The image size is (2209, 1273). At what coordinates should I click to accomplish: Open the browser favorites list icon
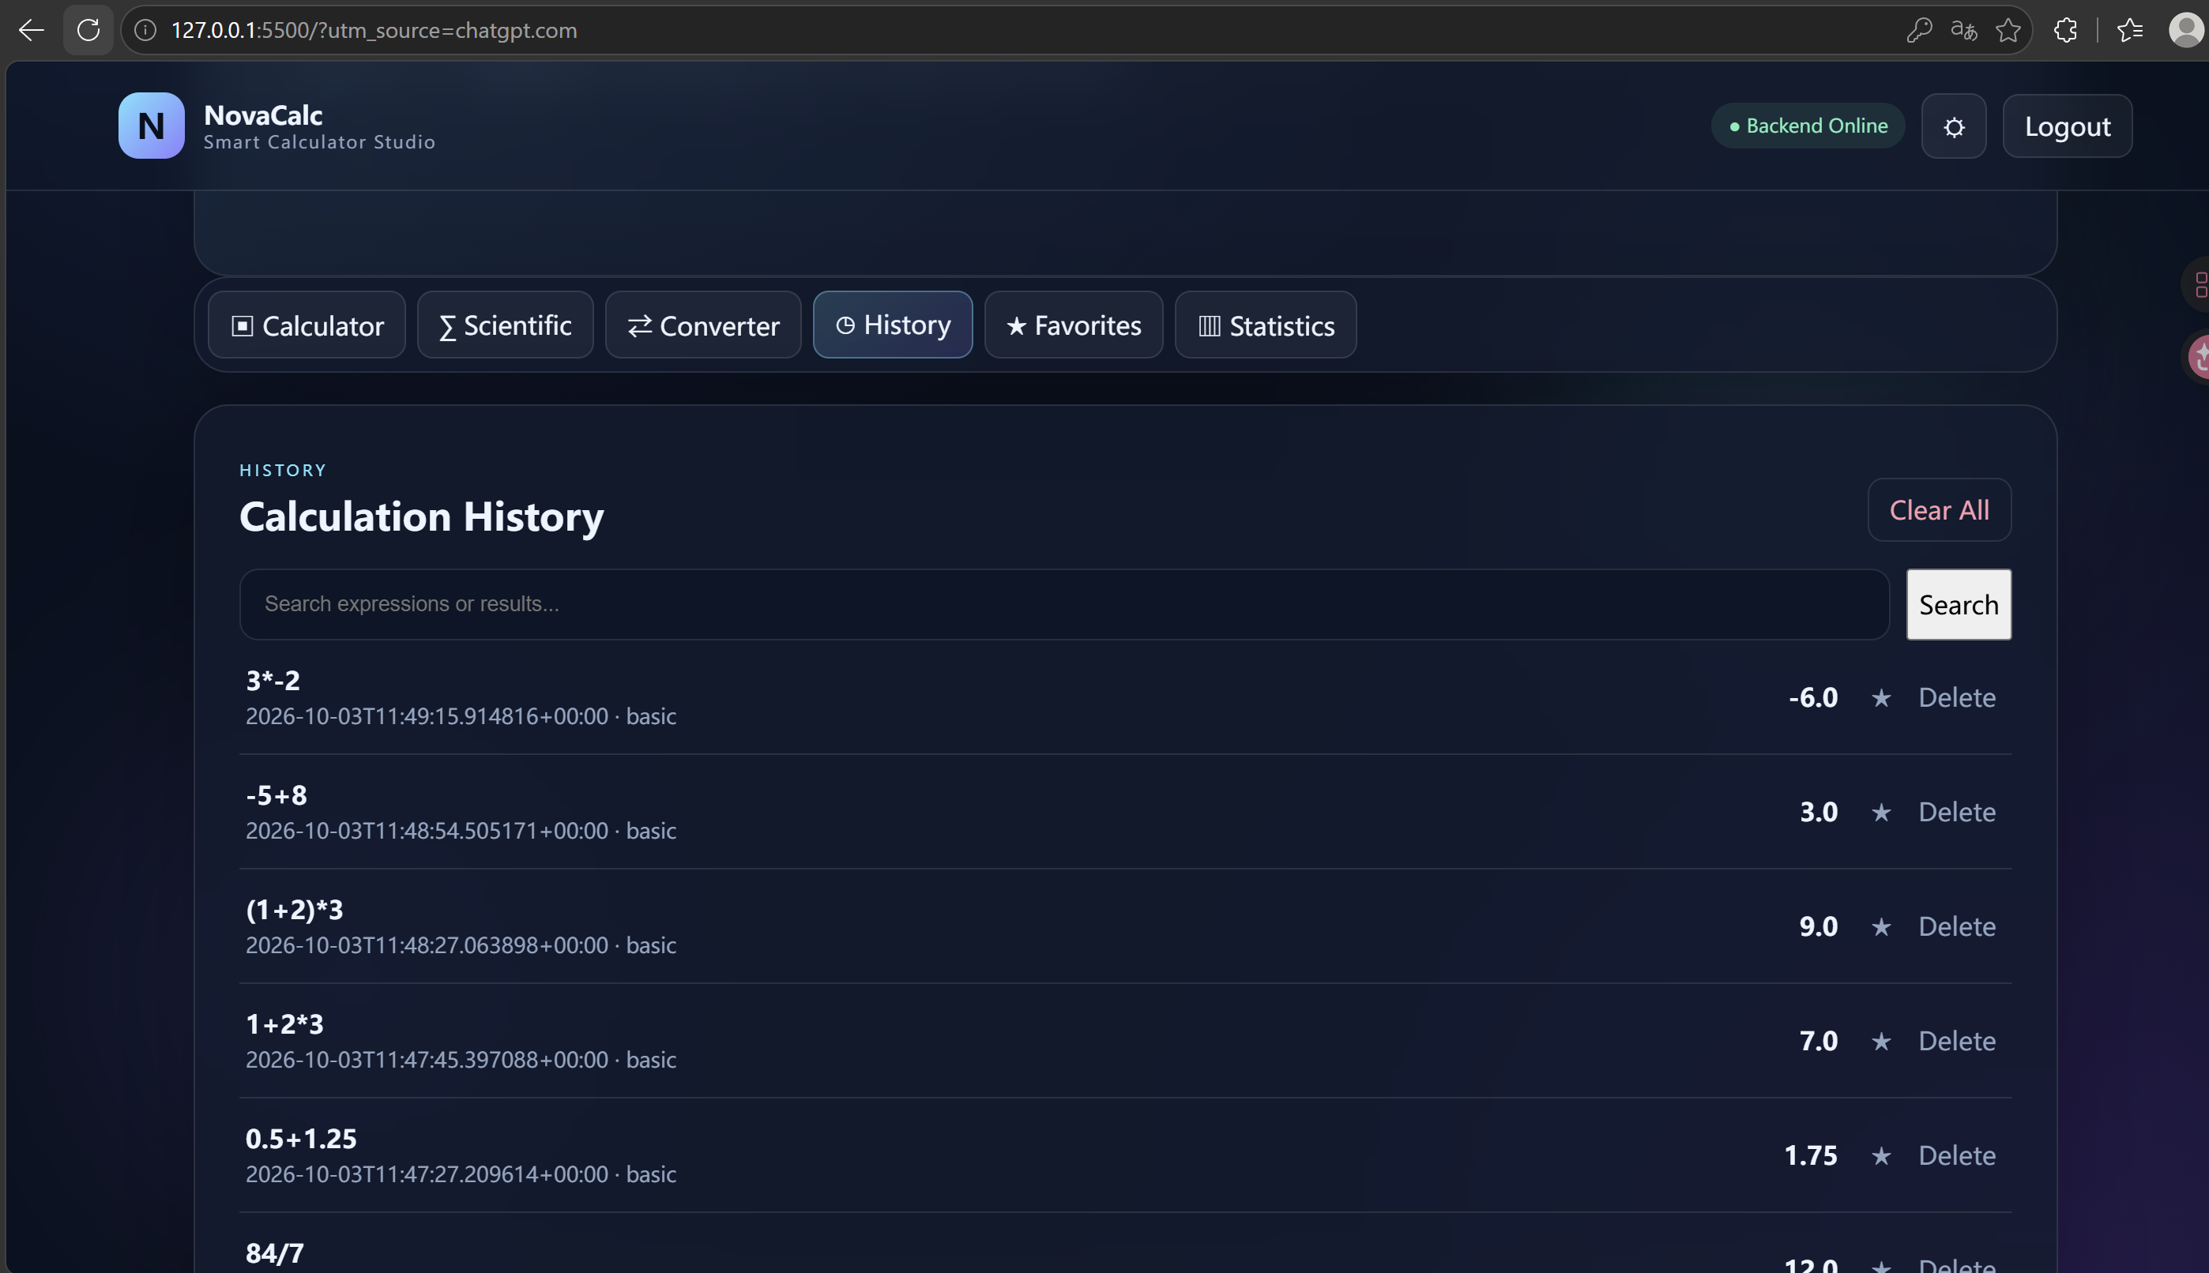(x=2129, y=31)
